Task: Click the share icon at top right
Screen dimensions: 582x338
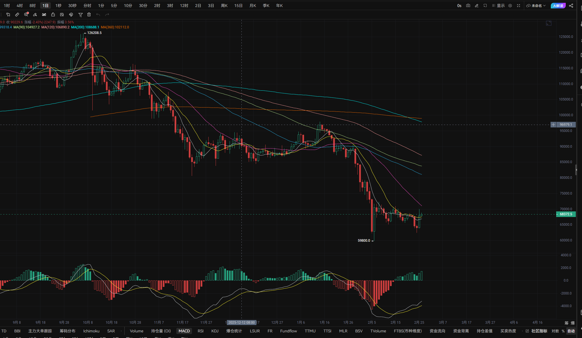Action: click(571, 6)
